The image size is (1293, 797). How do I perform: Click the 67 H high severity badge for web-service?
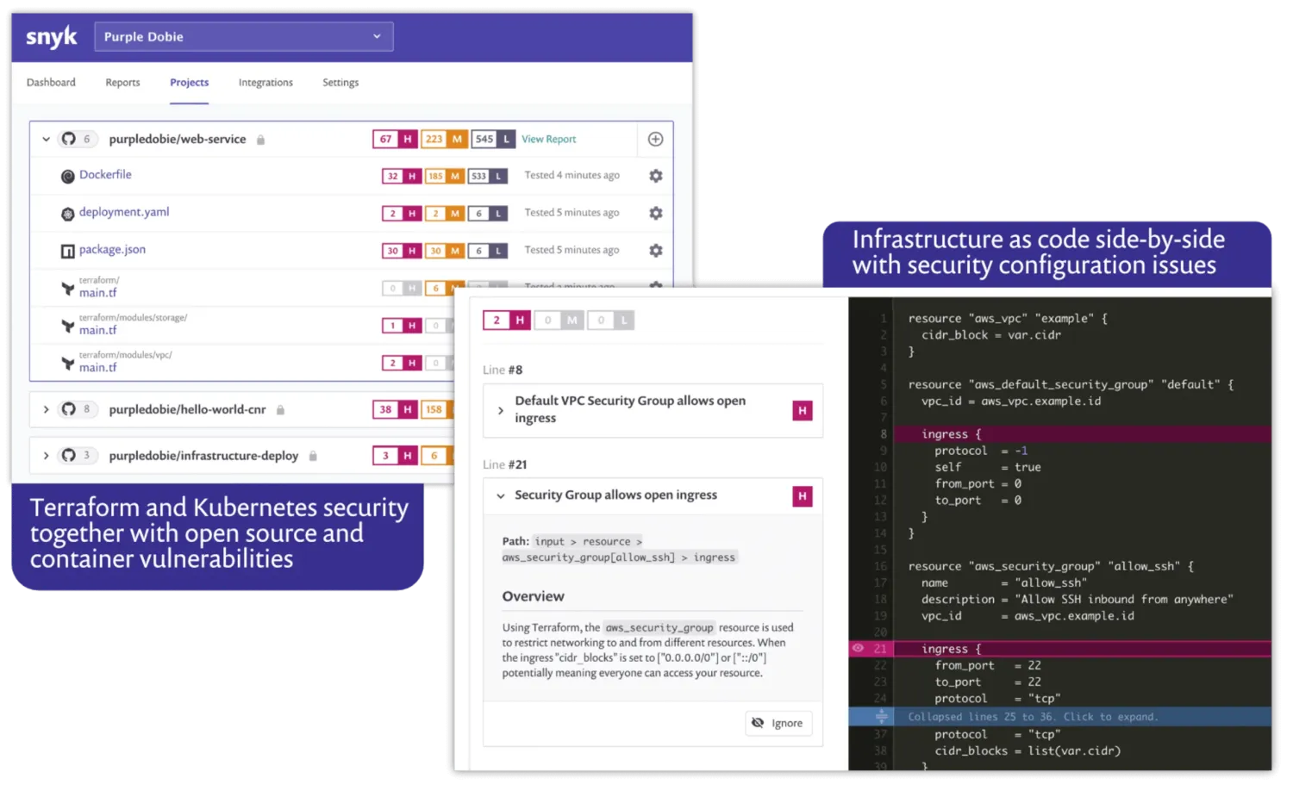click(397, 139)
